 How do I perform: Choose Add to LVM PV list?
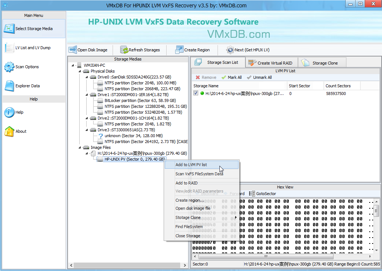click(202, 165)
